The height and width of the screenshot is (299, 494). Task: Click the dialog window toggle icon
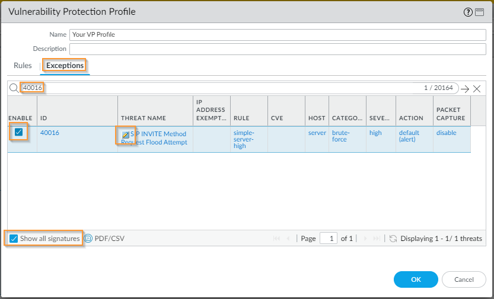click(480, 12)
